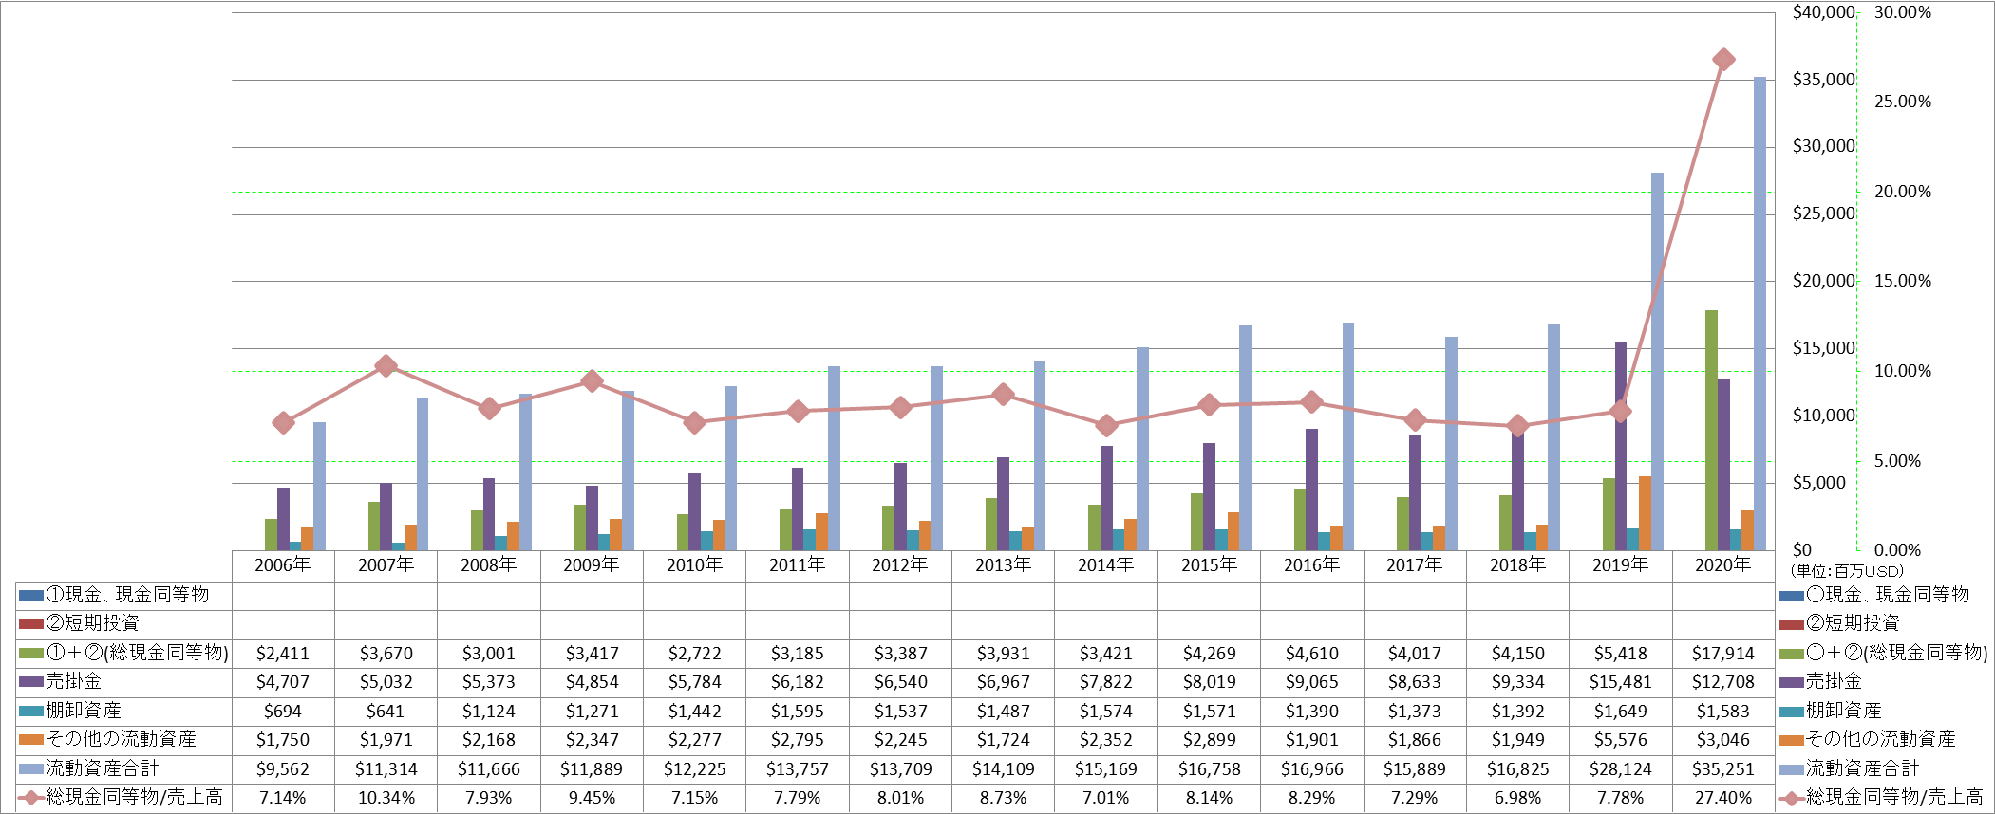Click the cell value $694
Image resolution: width=1995 pixels, height=814 pixels.
coord(283,712)
